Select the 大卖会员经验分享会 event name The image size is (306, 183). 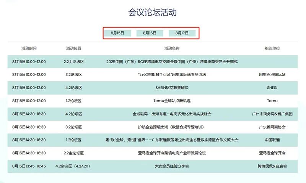click(x=172, y=166)
